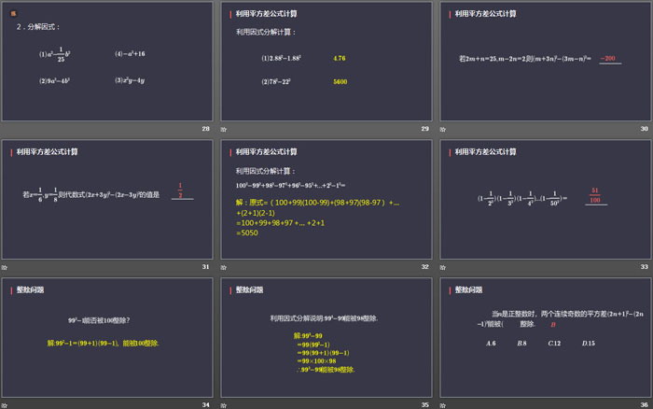Click slide number label 36
Viewport: 653px width, 409px height.
644,404
